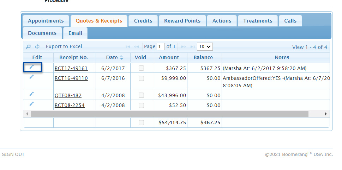Click the refresh icon in grid toolbar
Screen dimensions: 342x170
(x=37, y=47)
